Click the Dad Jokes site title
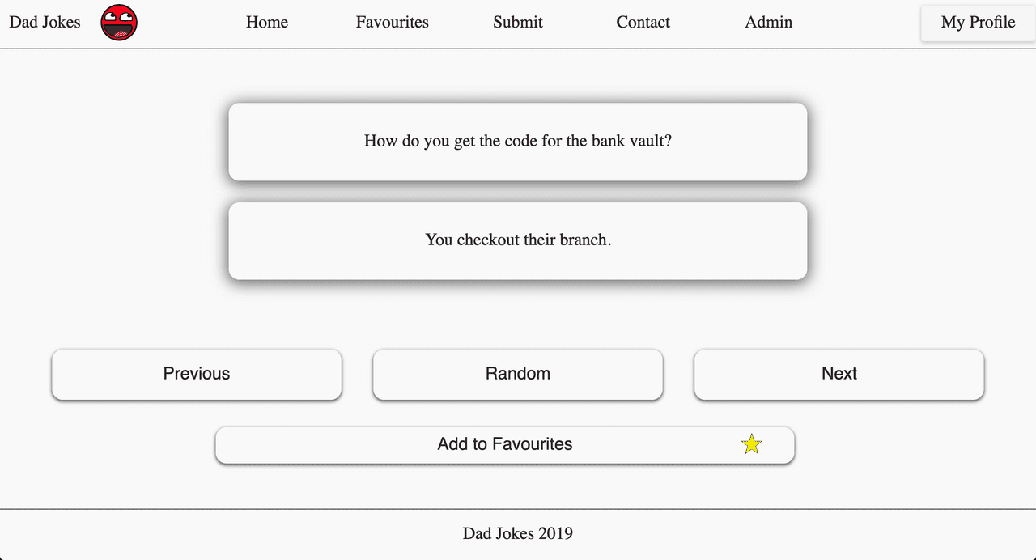Viewport: 1036px width, 560px height. coord(45,22)
